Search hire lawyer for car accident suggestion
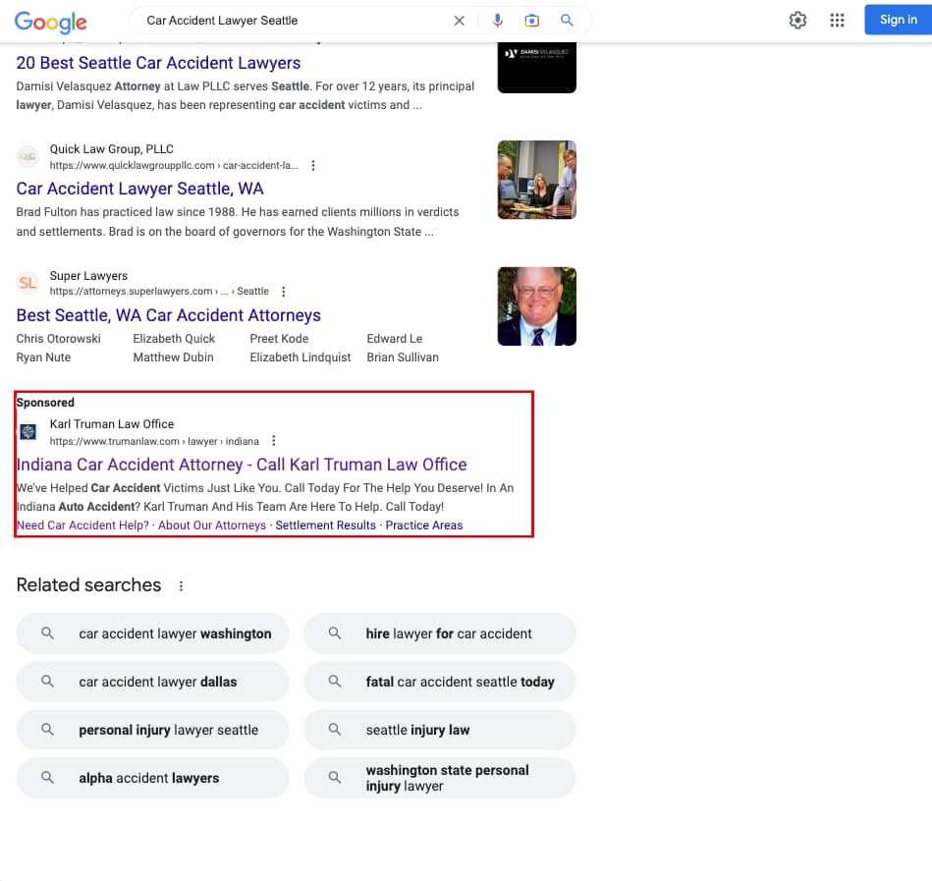 click(440, 633)
